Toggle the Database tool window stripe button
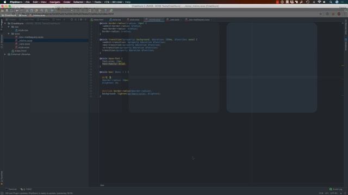 pyautogui.click(x=346, y=44)
